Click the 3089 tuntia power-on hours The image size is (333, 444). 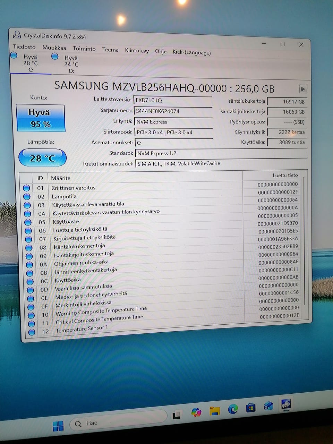[x=288, y=142]
